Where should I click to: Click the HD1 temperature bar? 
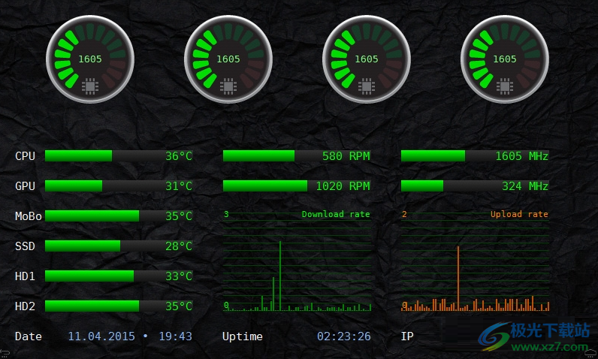click(x=119, y=276)
